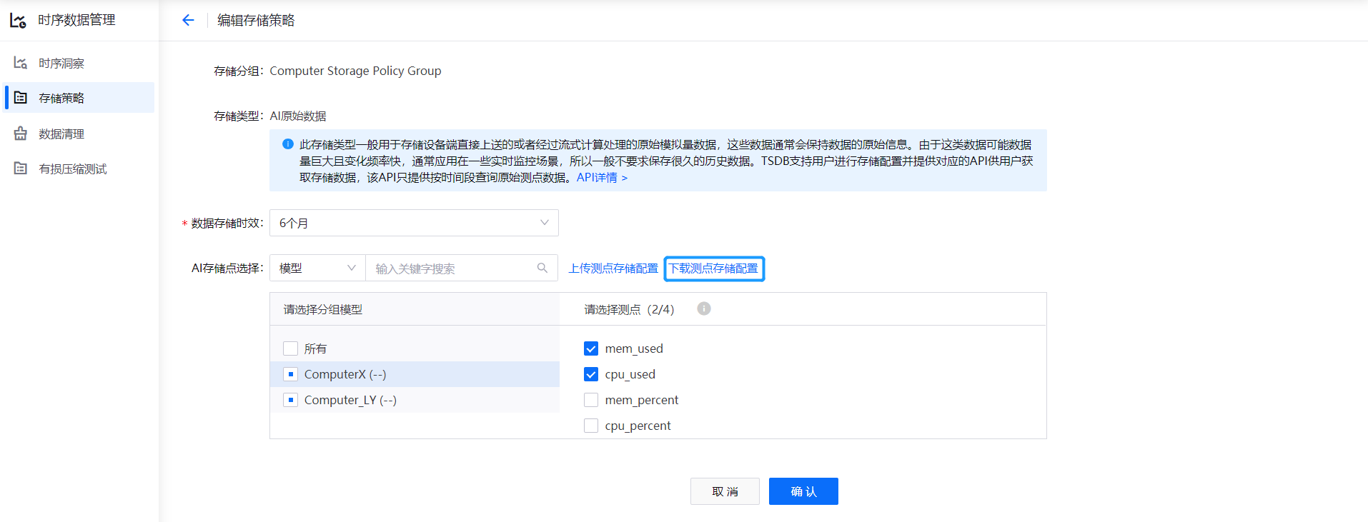
Task: Open the 模型 filter dropdown
Action: (x=317, y=268)
